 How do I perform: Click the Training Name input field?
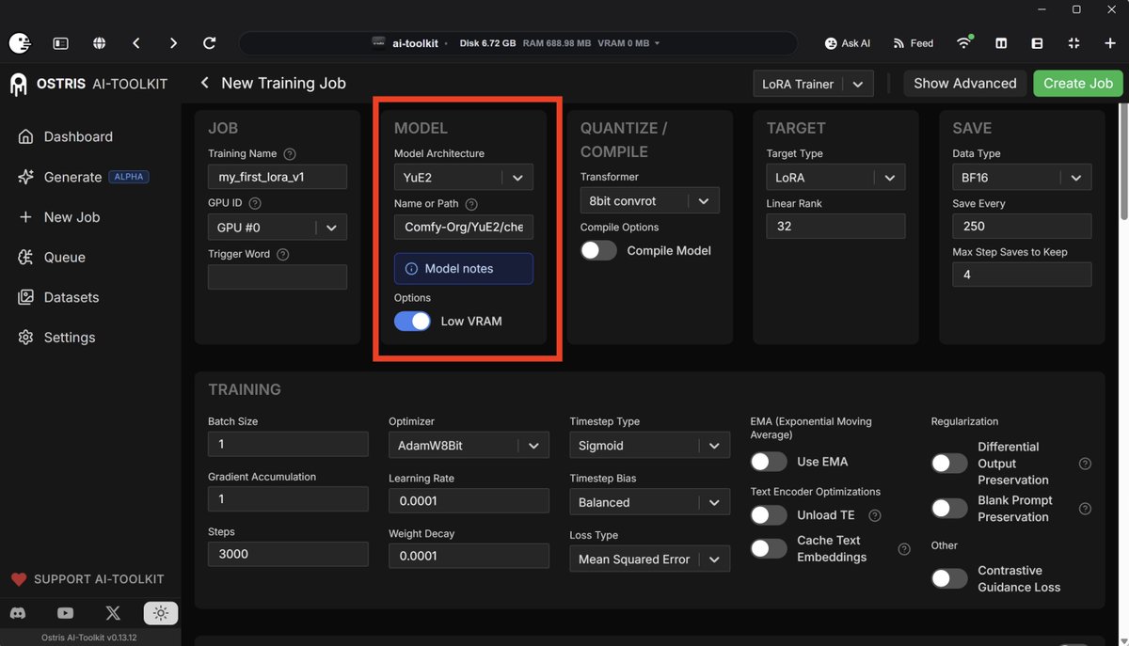(x=278, y=177)
